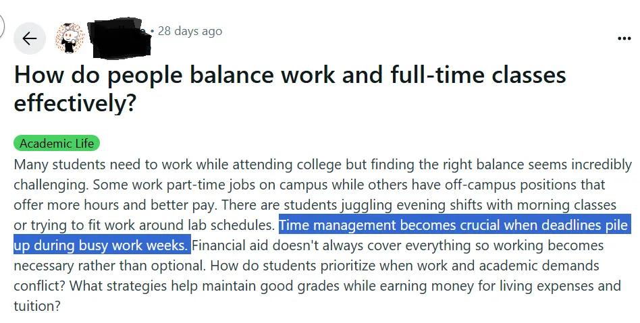Open the three-dot post options menu
This screenshot has width=640, height=323.
click(624, 38)
